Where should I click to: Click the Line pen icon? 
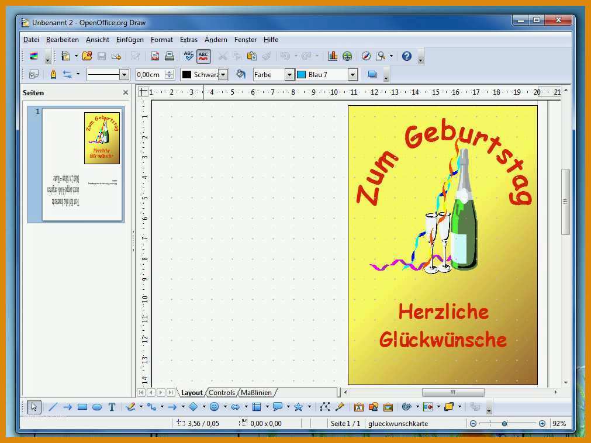(x=53, y=74)
